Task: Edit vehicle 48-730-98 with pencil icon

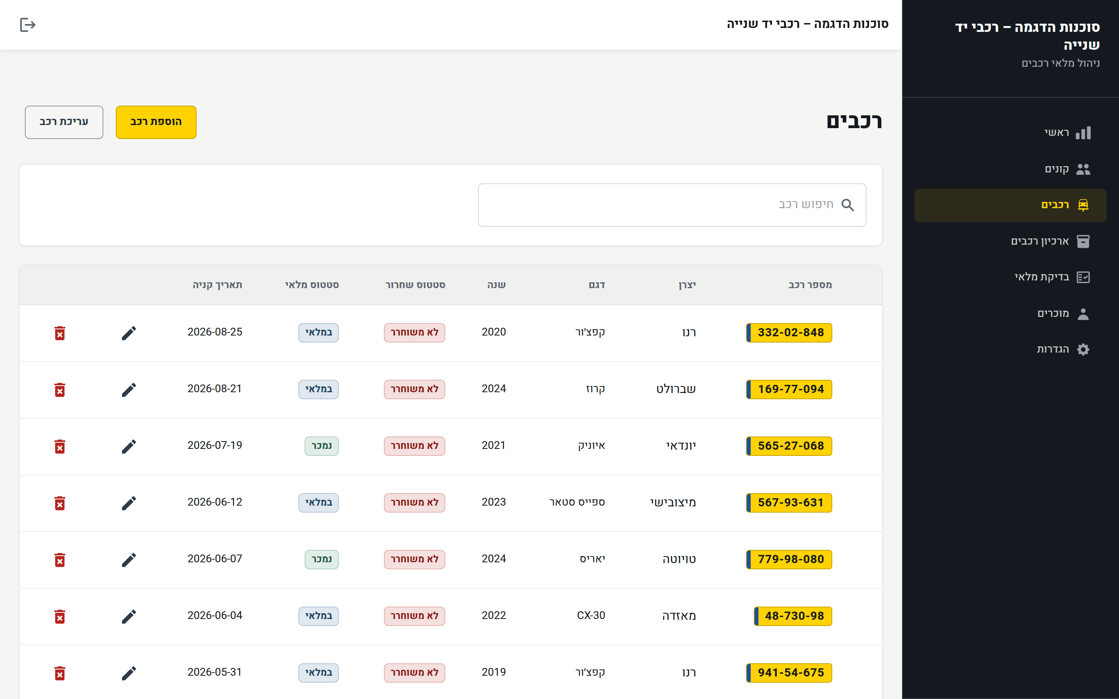Action: (x=129, y=616)
